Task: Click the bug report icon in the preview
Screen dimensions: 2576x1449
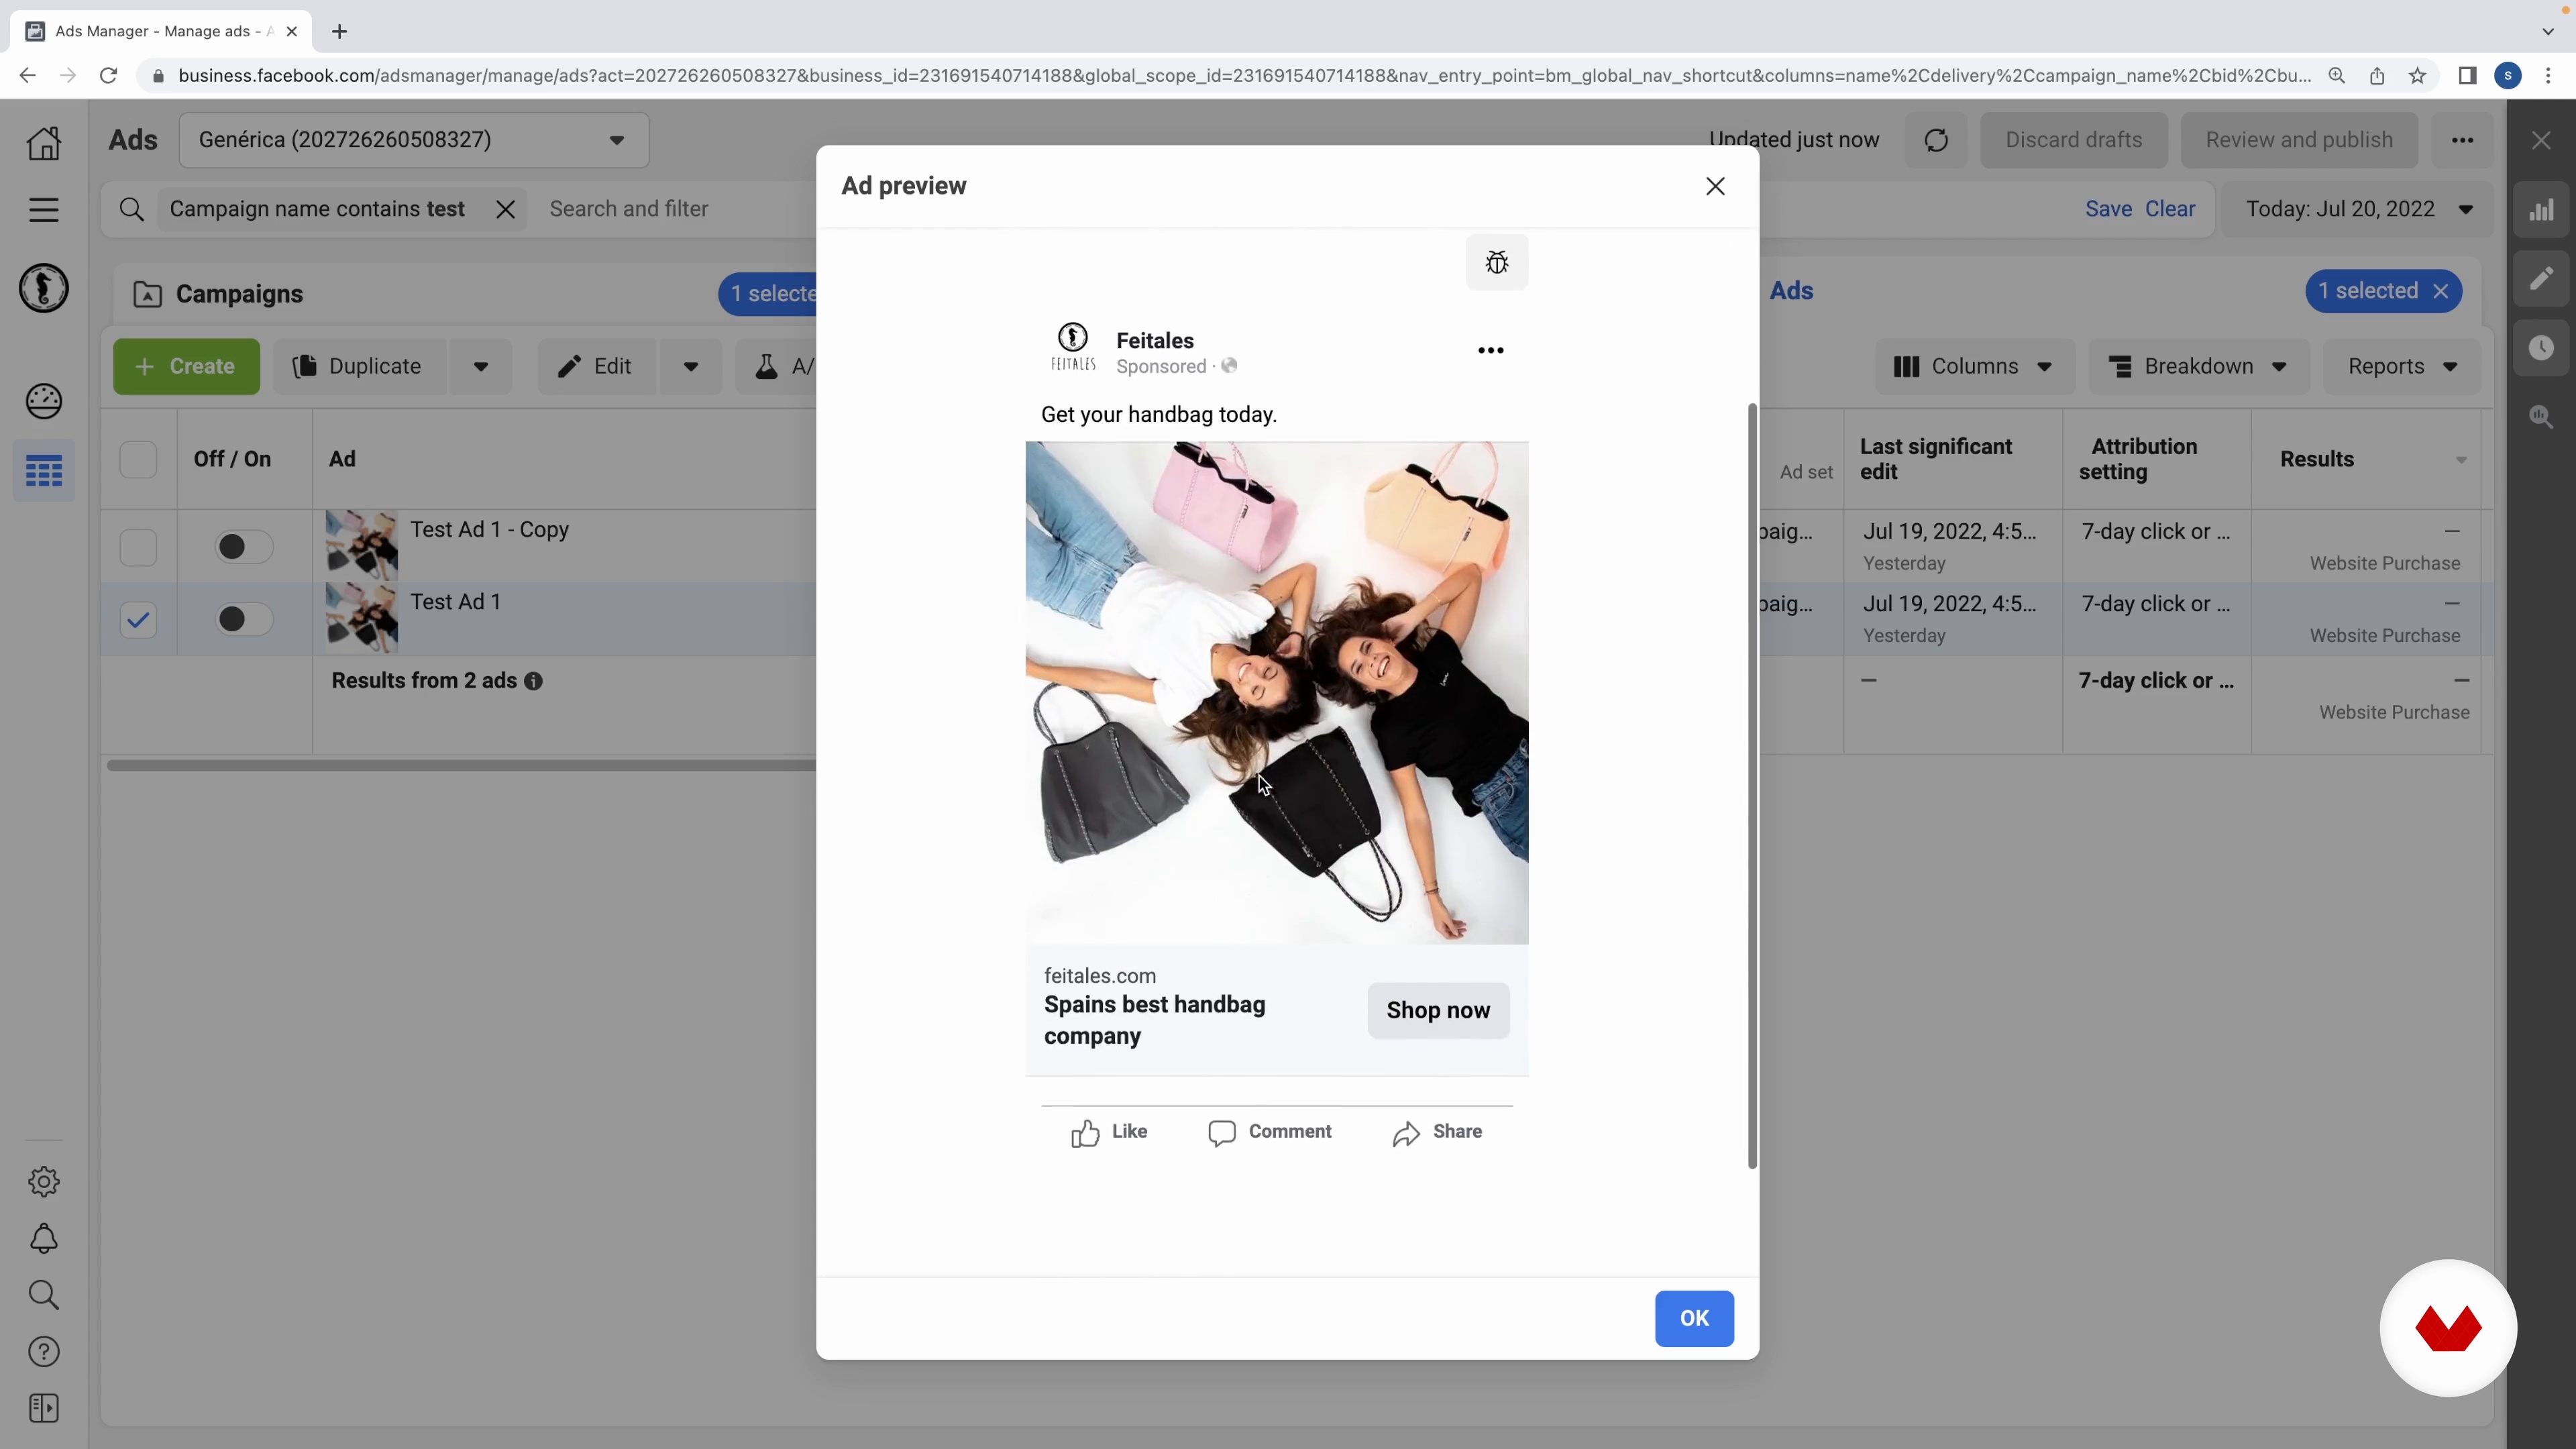Action: point(1496,263)
